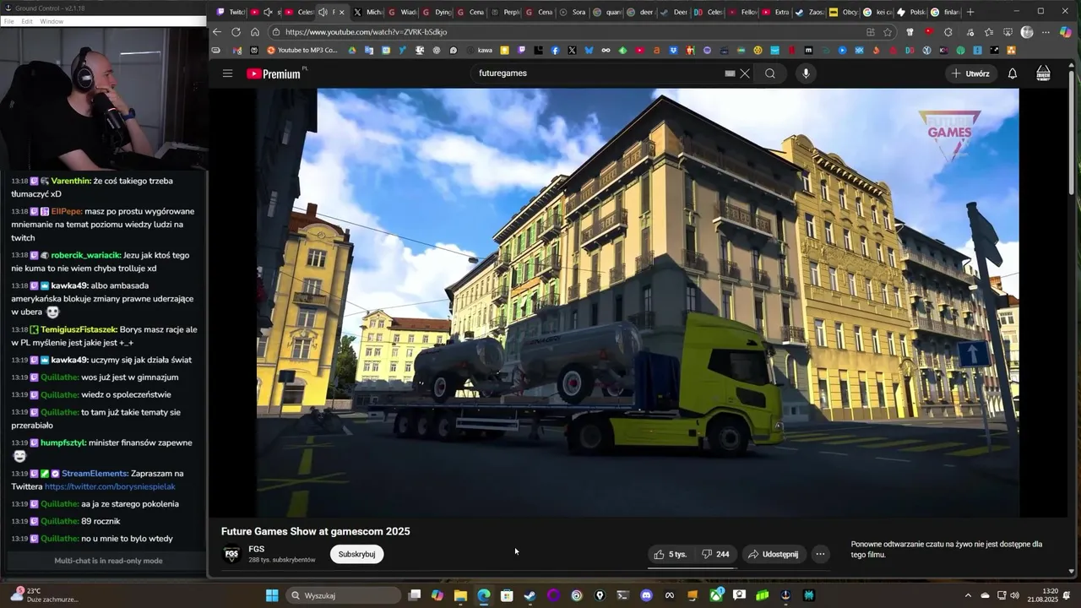Open the YouTube hamburger guide menu

pyautogui.click(x=227, y=73)
